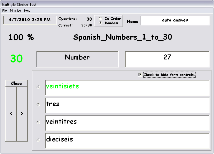Select radio button beside veintisiete
This screenshot has height=154, width=214.
click(x=38, y=87)
